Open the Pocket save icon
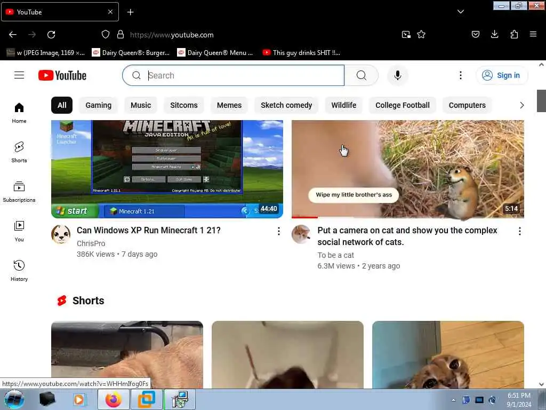 (476, 34)
